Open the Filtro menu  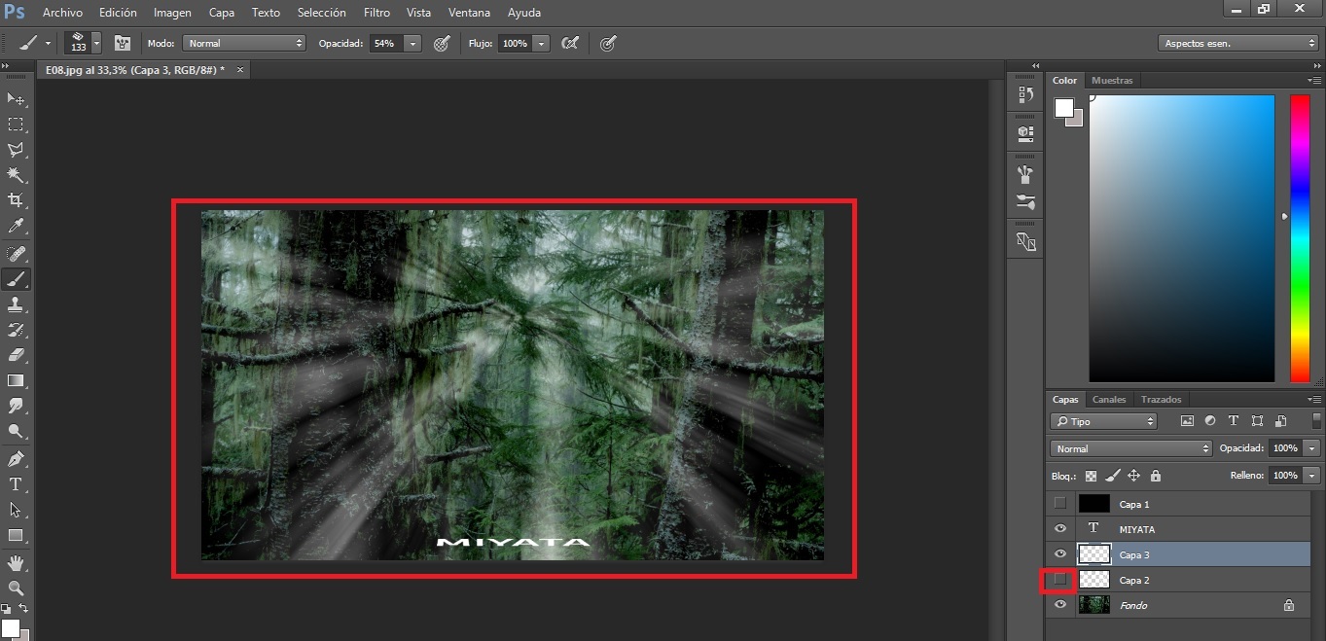pyautogui.click(x=376, y=13)
